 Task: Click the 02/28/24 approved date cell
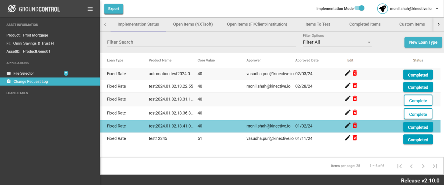point(304,86)
